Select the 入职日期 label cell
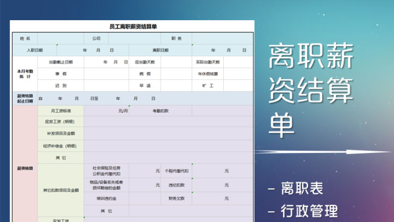 35,50
